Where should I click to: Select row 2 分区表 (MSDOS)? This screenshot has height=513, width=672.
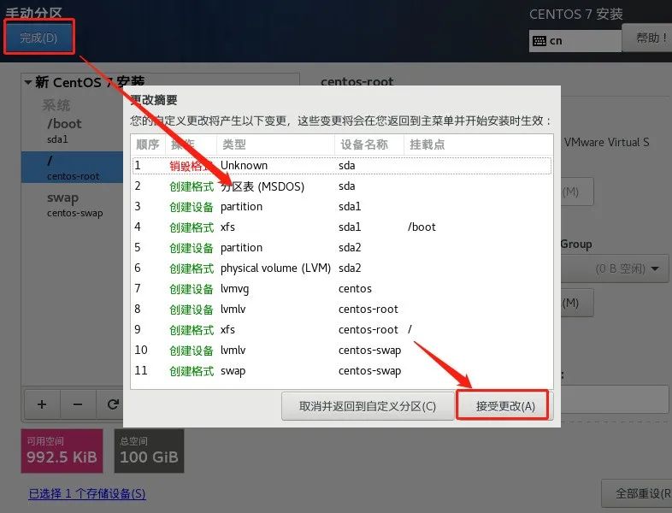coord(342,186)
